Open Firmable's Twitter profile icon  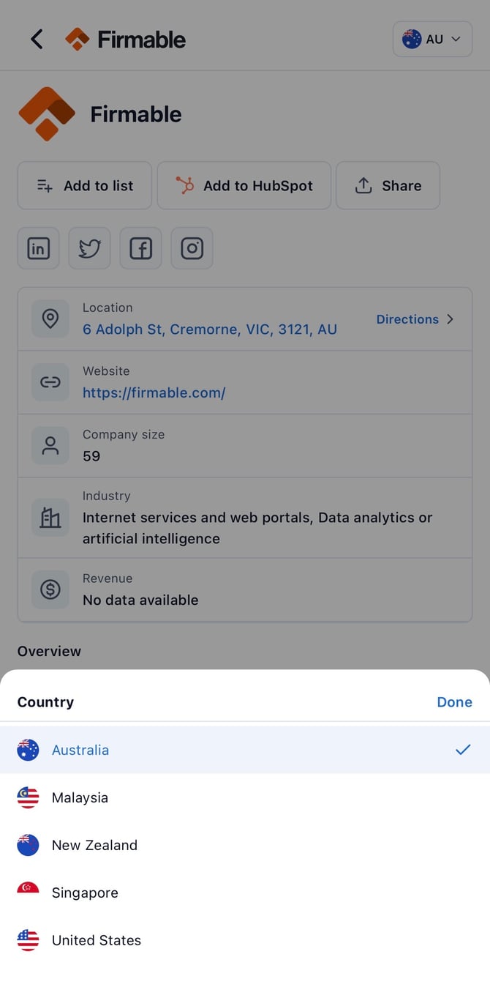tap(89, 248)
